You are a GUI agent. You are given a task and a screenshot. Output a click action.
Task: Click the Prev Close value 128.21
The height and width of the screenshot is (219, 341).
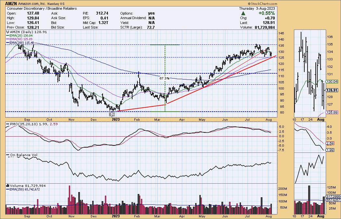[33, 27]
